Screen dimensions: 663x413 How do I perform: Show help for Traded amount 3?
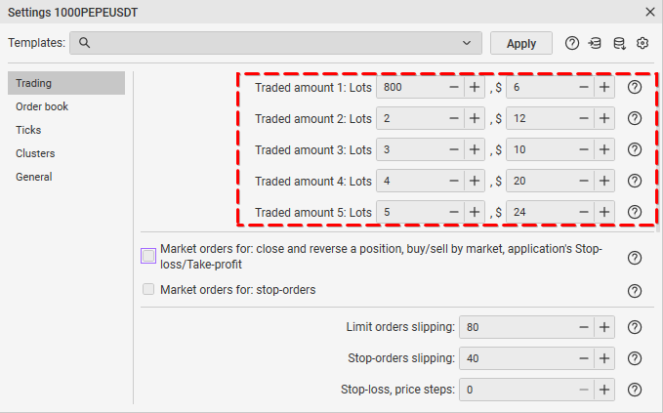(x=635, y=149)
